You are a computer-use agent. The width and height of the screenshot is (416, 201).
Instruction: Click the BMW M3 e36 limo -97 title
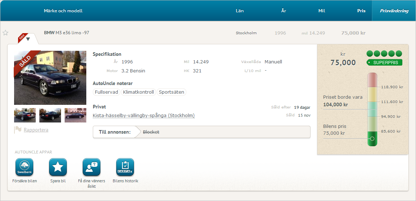[x=66, y=33]
